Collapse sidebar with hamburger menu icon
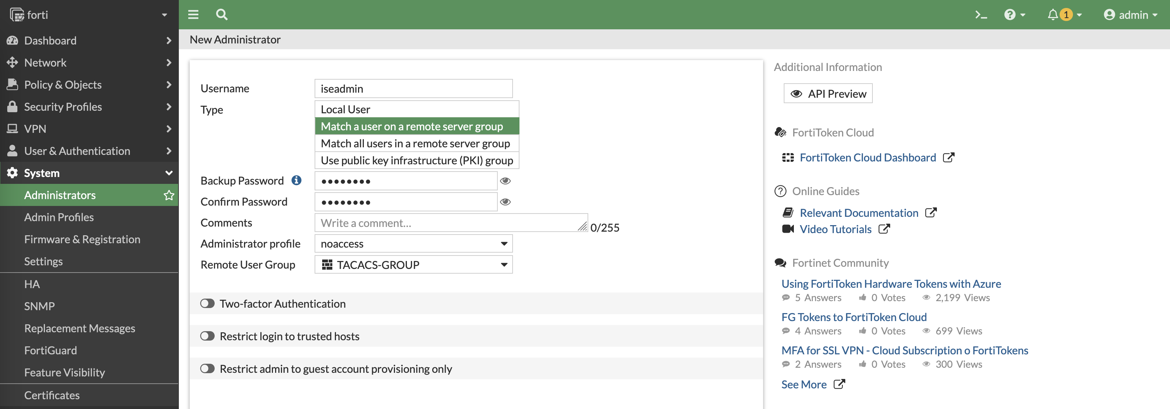Image resolution: width=1170 pixels, height=409 pixels. coord(193,15)
